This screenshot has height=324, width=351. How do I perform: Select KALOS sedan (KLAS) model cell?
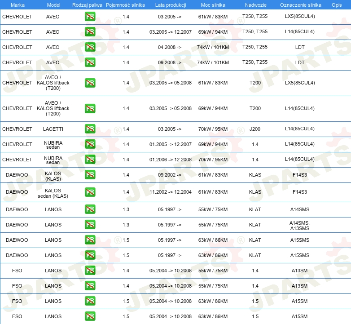coord(53,193)
